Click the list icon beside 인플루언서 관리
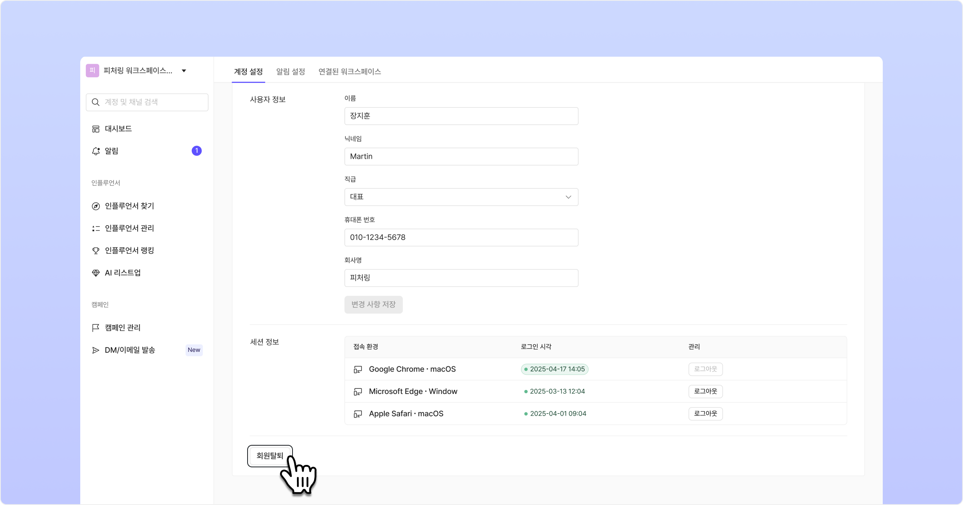Image resolution: width=963 pixels, height=505 pixels. [x=95, y=228]
